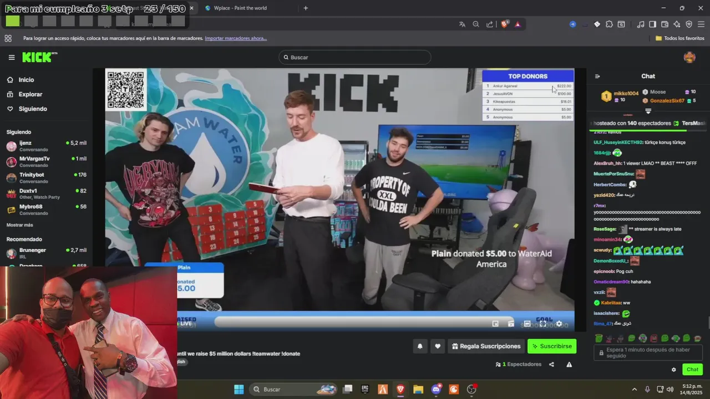
Task: Open chat settings gear icon
Action: 674,370
